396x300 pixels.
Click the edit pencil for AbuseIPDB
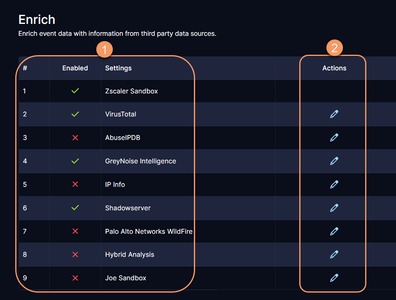point(334,137)
